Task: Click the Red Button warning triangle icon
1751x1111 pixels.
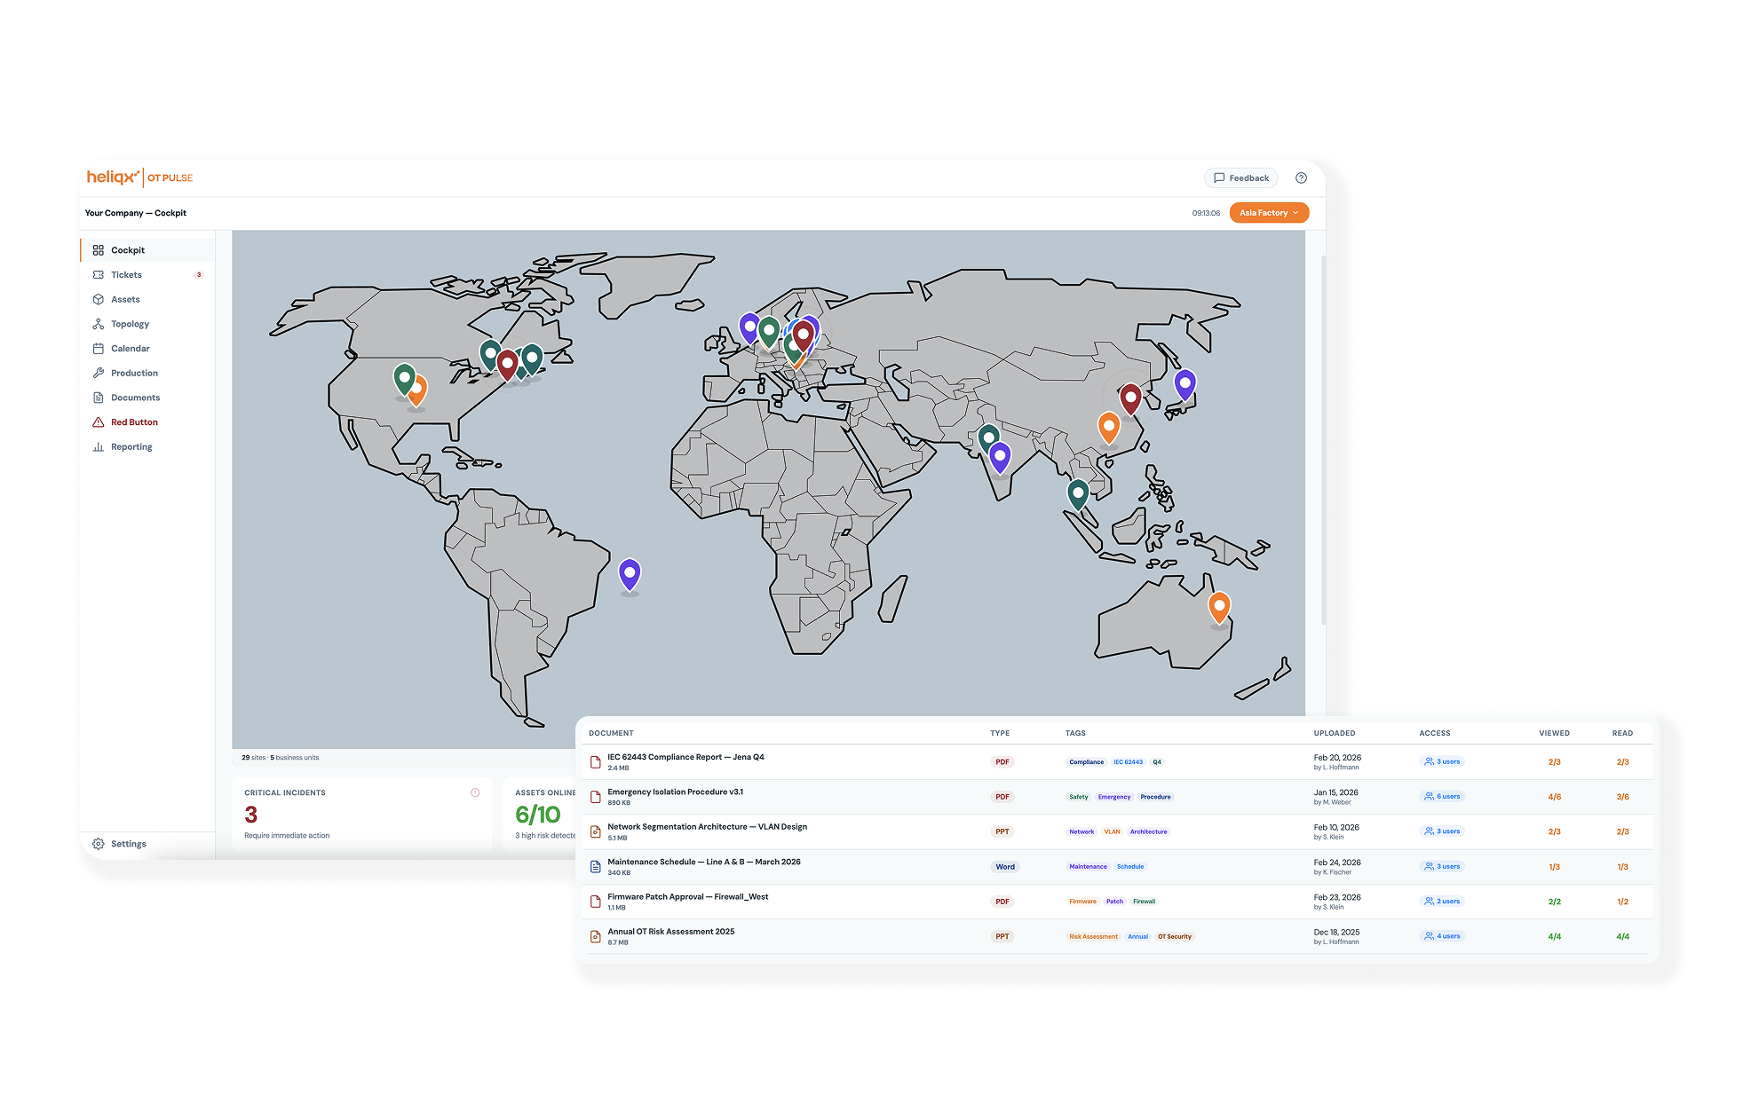Action: click(x=98, y=422)
